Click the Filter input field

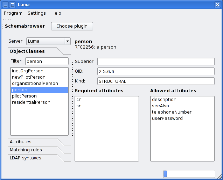coord(47,61)
